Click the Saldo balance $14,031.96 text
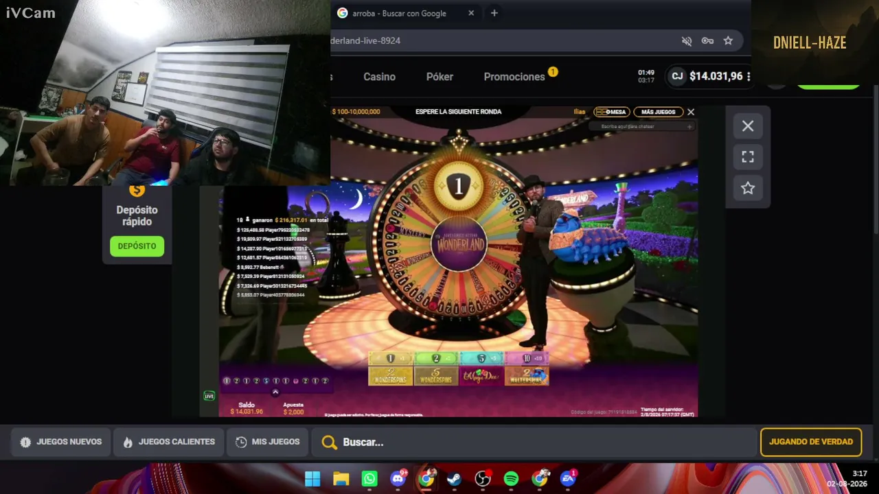The width and height of the screenshot is (879, 494). tap(247, 412)
